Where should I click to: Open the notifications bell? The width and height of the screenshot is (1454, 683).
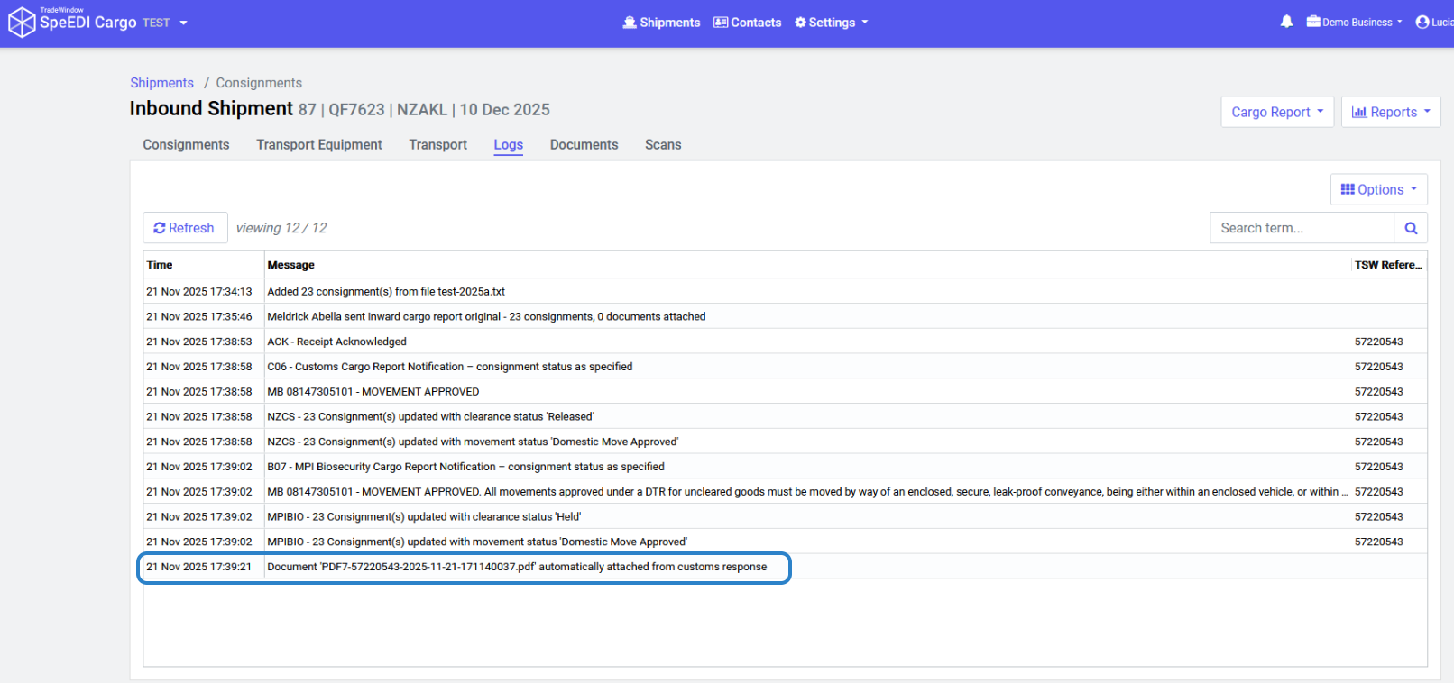[1286, 22]
